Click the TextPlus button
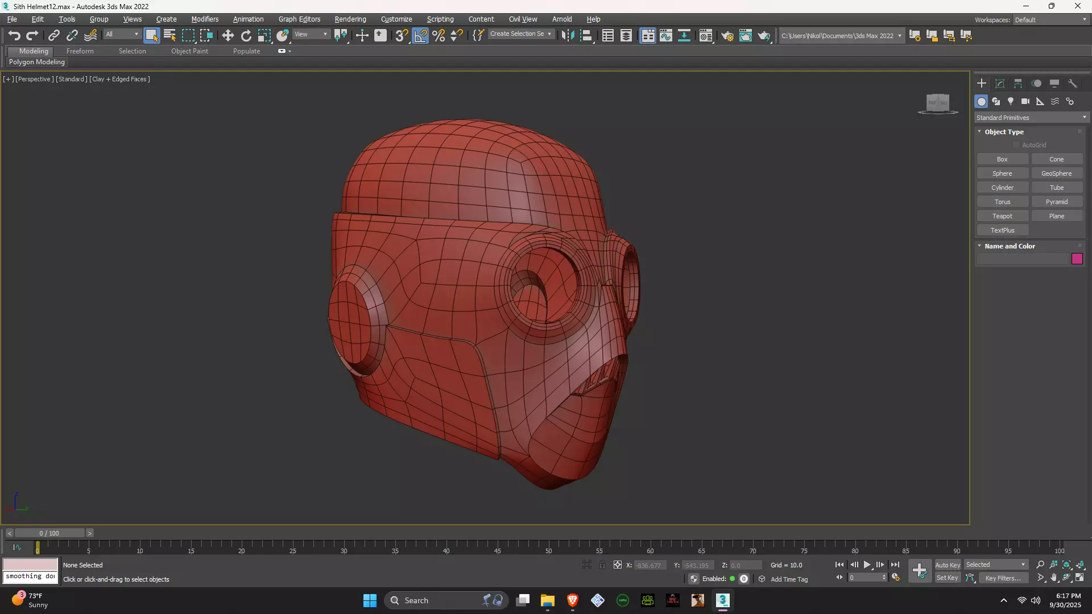Viewport: 1092px width, 614px height. pyautogui.click(x=1002, y=230)
